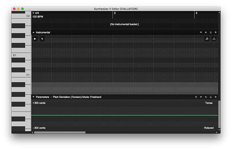Click the circular settings icon in Parameters header

tap(196, 97)
